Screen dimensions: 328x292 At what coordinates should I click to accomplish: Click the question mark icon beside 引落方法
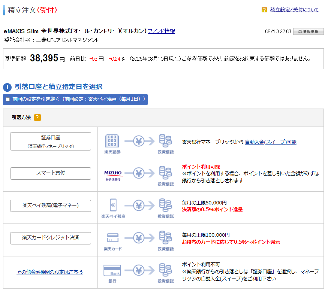tap(37, 118)
